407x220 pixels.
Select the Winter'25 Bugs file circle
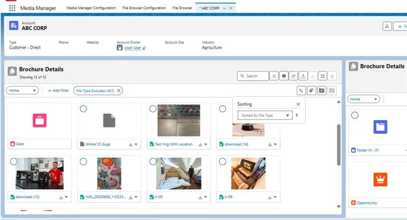(x=83, y=109)
